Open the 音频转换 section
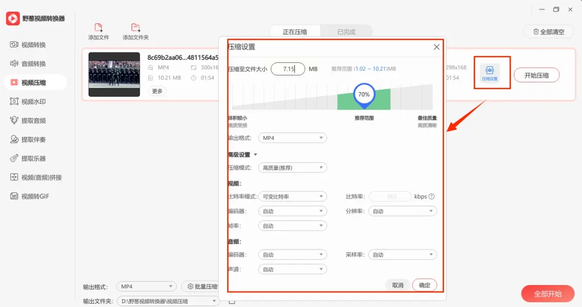This screenshot has height=307, width=582. click(28, 64)
